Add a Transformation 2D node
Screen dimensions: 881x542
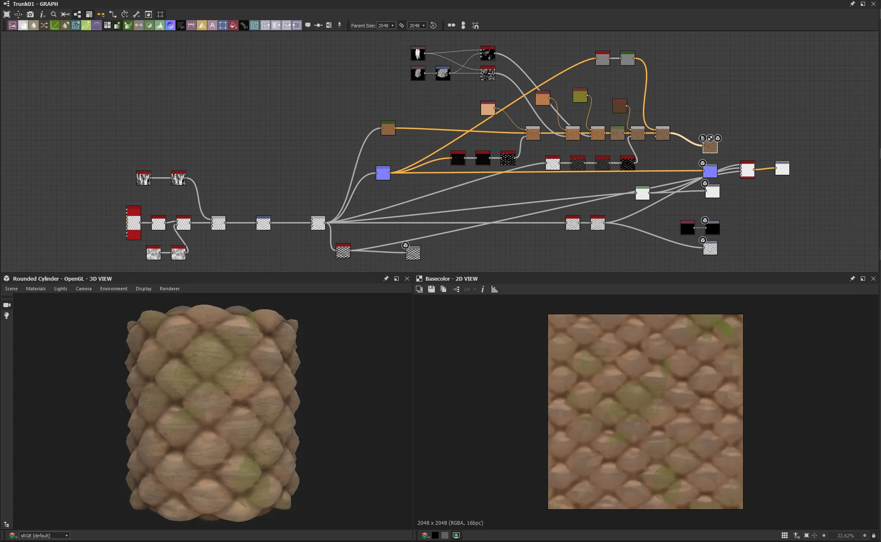(223, 26)
